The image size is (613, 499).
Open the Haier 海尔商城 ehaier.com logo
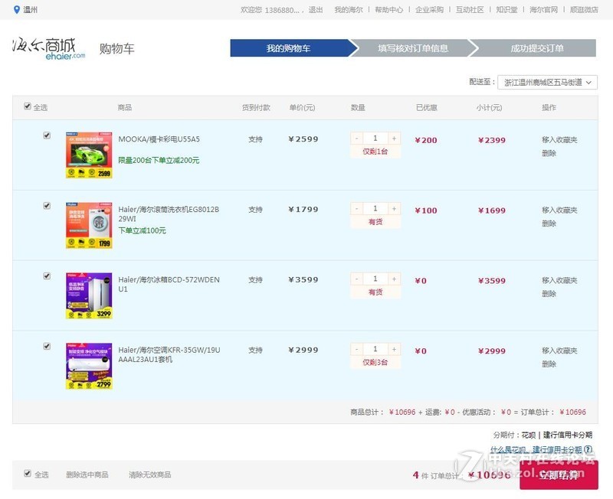click(x=48, y=49)
